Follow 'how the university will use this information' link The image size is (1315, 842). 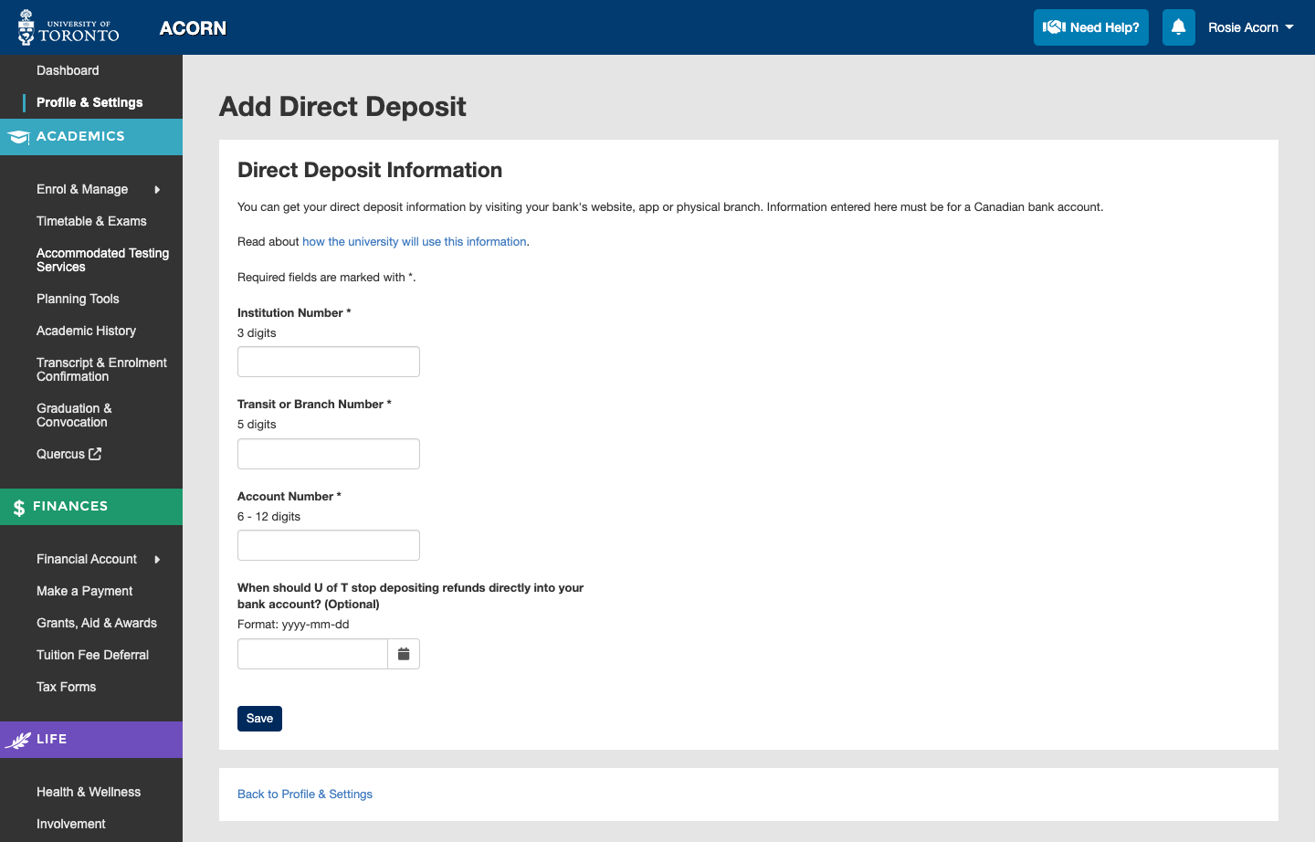[x=415, y=242]
